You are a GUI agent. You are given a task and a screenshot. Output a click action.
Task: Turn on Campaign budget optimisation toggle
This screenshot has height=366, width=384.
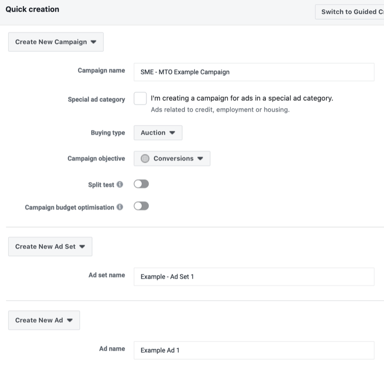[142, 206]
